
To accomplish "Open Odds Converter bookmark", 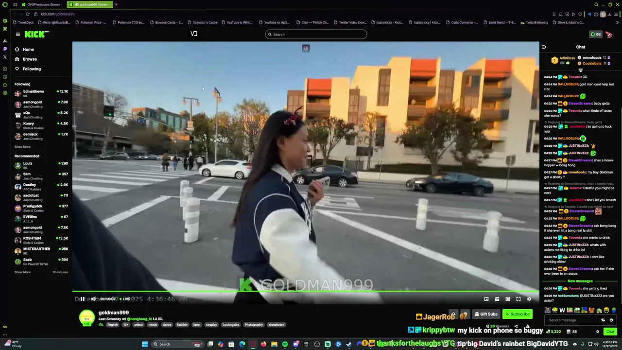I will pos(462,22).
